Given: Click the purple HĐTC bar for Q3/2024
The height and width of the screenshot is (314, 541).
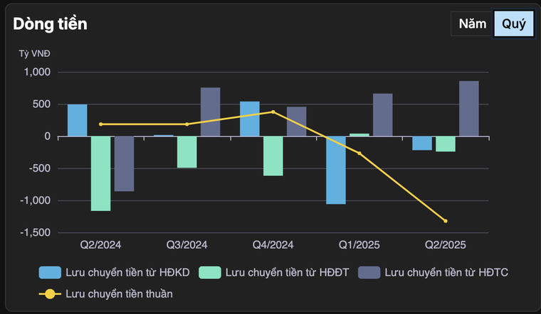Looking at the screenshot, I should 210,112.
